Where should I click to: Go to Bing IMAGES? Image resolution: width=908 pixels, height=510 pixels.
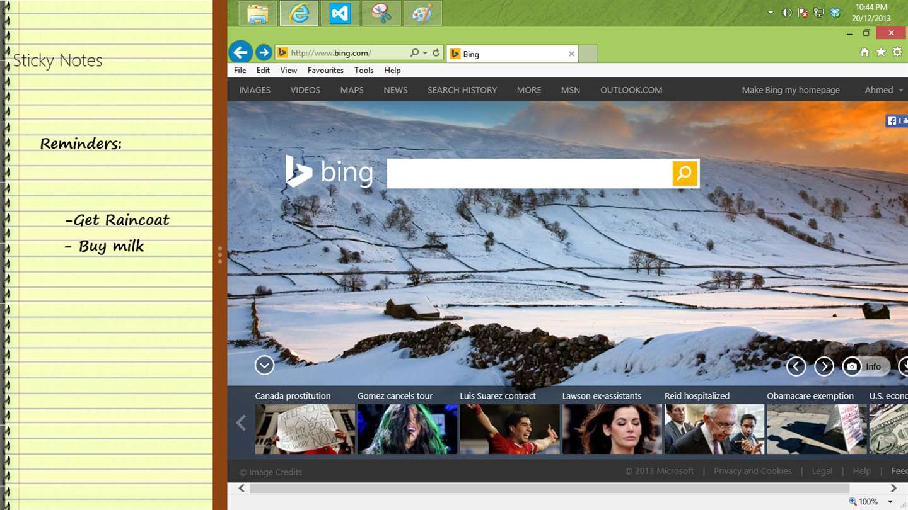tap(255, 90)
